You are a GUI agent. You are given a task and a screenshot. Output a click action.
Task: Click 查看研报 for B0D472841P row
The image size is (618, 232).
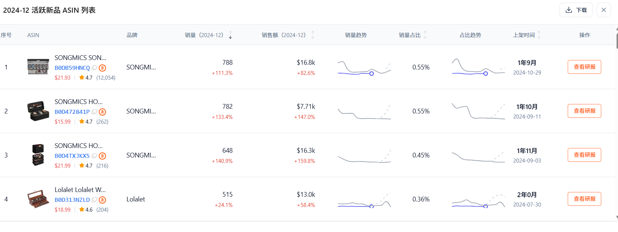(584, 111)
